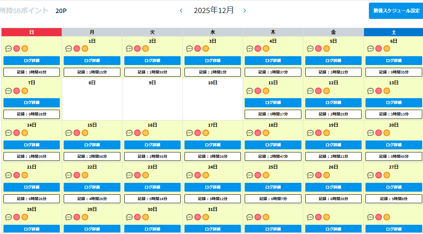423x234 pixels.
Task: Click the orange circle icon on 5日
Action: click(x=327, y=48)
